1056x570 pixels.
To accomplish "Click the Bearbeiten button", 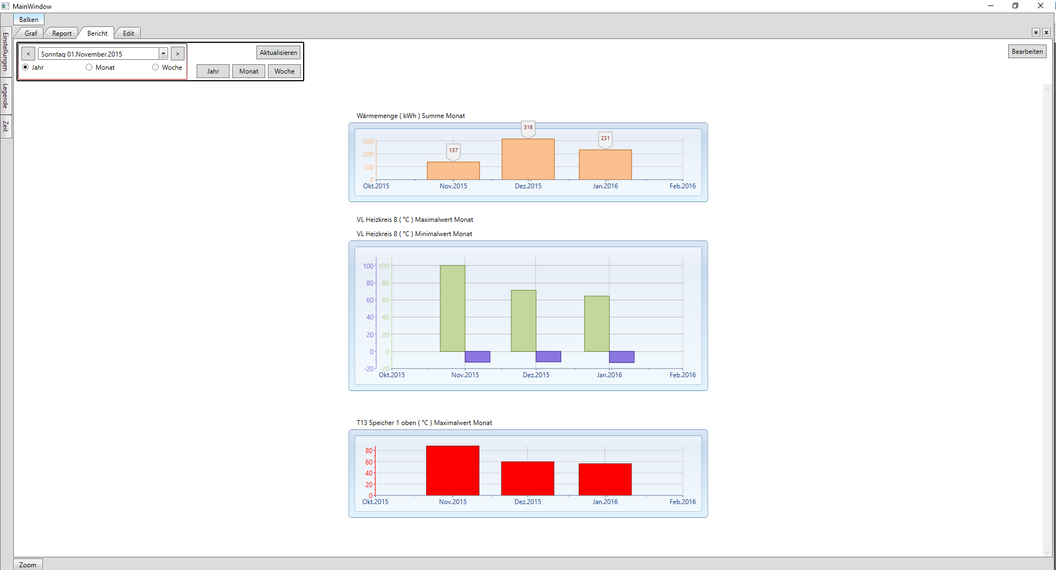I will (x=1027, y=52).
